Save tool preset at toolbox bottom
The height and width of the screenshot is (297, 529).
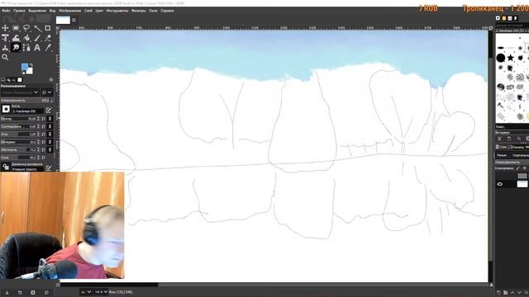(7, 293)
